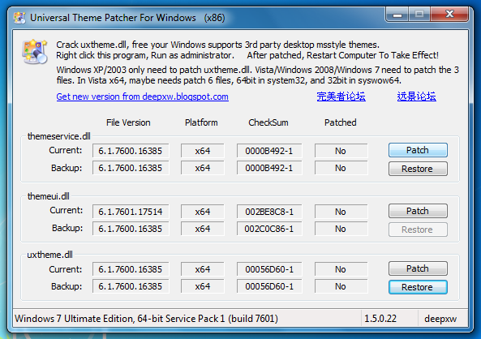Click the CheckSum column header
This screenshot has width=481, height=339.
[x=268, y=122]
